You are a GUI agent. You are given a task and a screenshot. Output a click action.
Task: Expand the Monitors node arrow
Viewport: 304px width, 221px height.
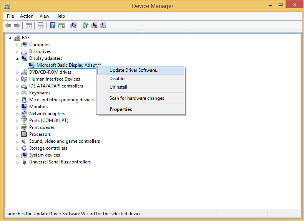point(17,107)
